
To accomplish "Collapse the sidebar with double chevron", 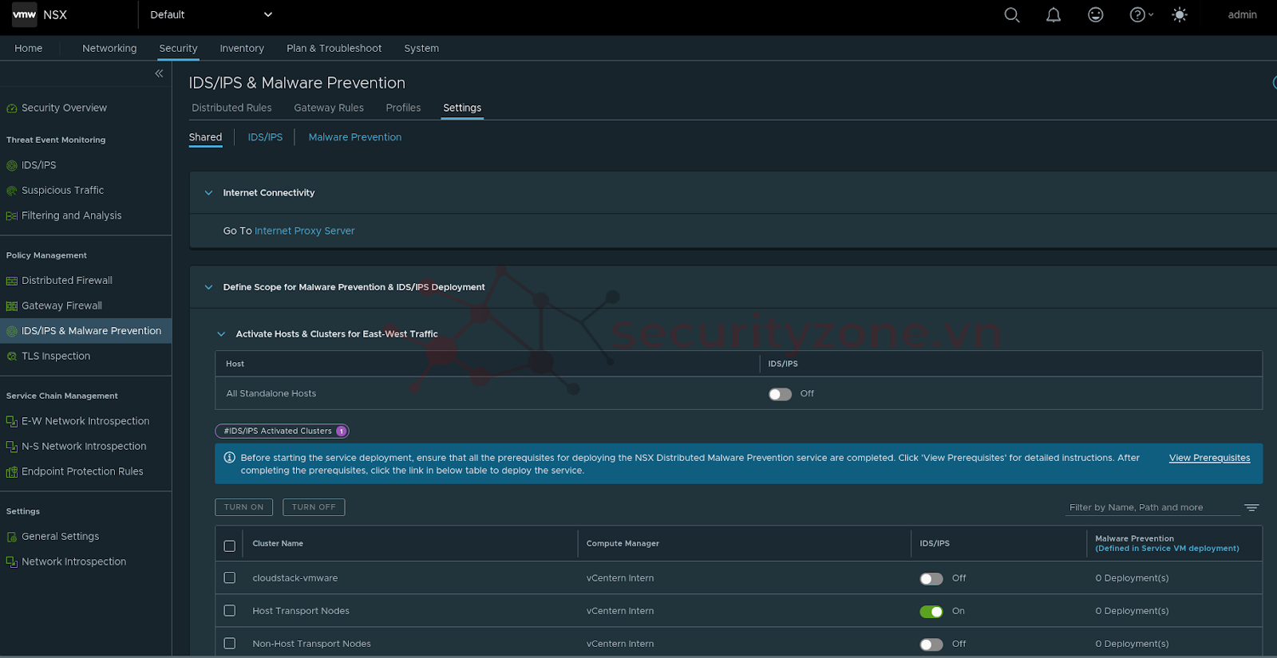I will [x=159, y=73].
